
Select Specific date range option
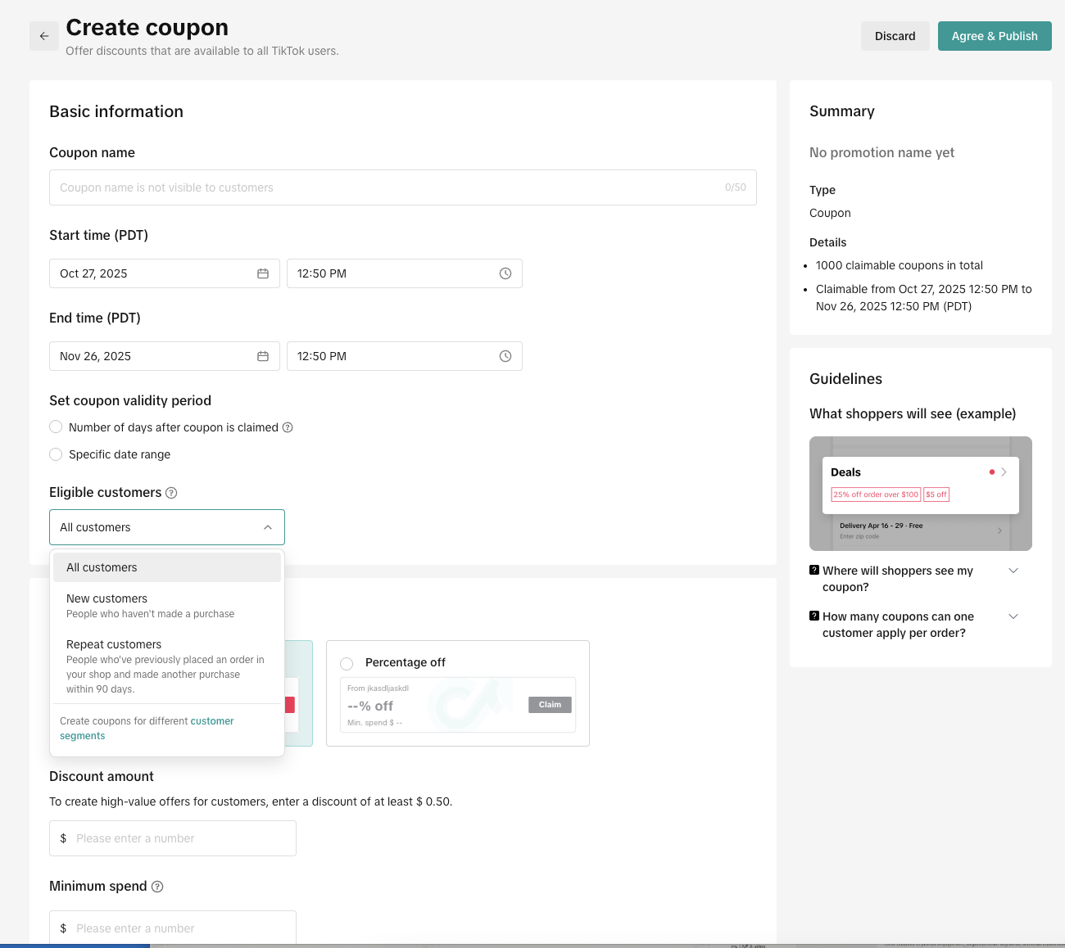(x=56, y=454)
